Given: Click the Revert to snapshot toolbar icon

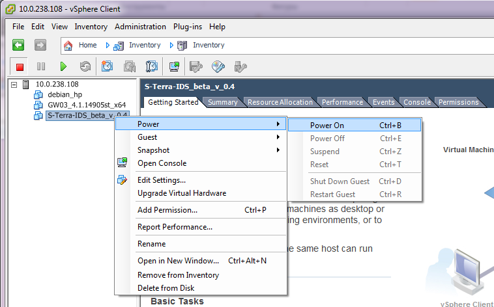Looking at the screenshot, I should 130,66.
